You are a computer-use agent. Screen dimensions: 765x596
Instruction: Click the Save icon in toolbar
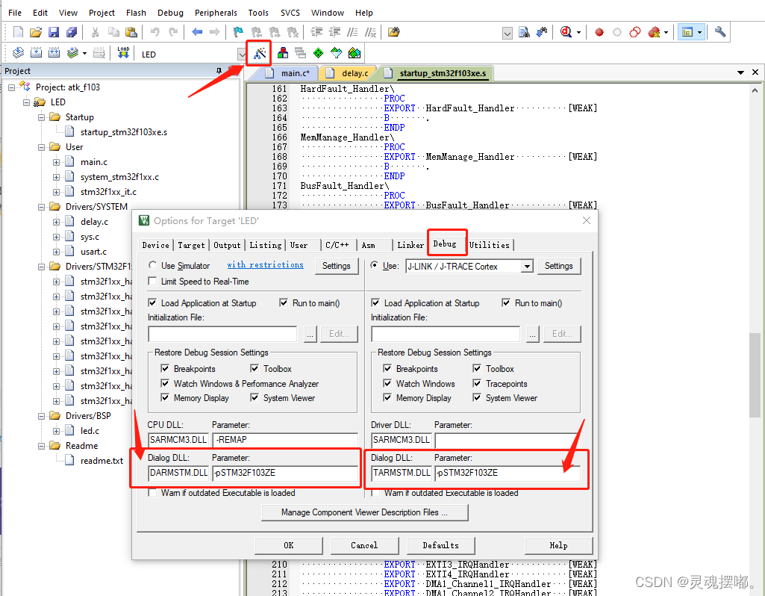coord(54,32)
